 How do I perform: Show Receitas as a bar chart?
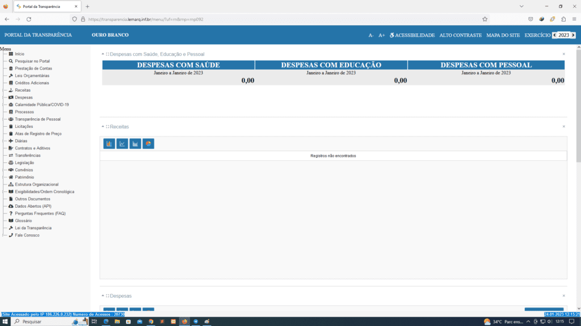click(x=109, y=144)
